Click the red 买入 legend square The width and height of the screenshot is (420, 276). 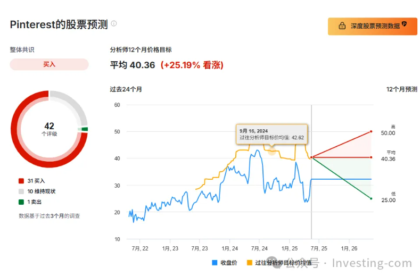click(x=21, y=181)
